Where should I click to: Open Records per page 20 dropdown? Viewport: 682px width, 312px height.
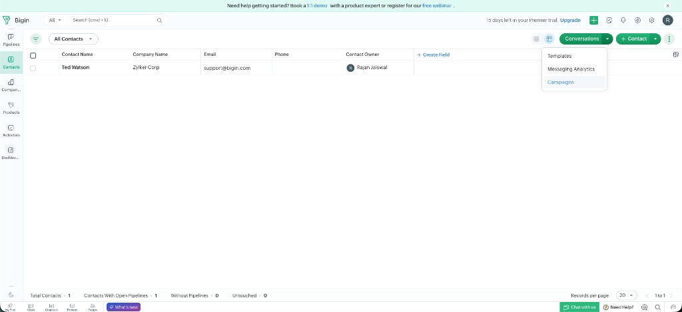(626, 295)
